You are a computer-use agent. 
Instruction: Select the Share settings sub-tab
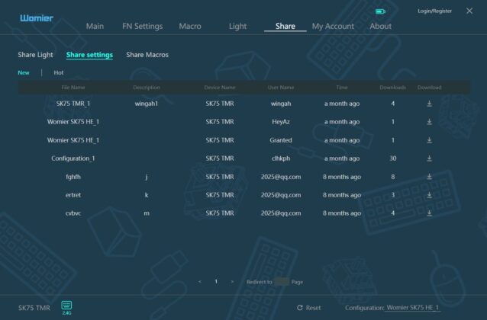pyautogui.click(x=89, y=55)
